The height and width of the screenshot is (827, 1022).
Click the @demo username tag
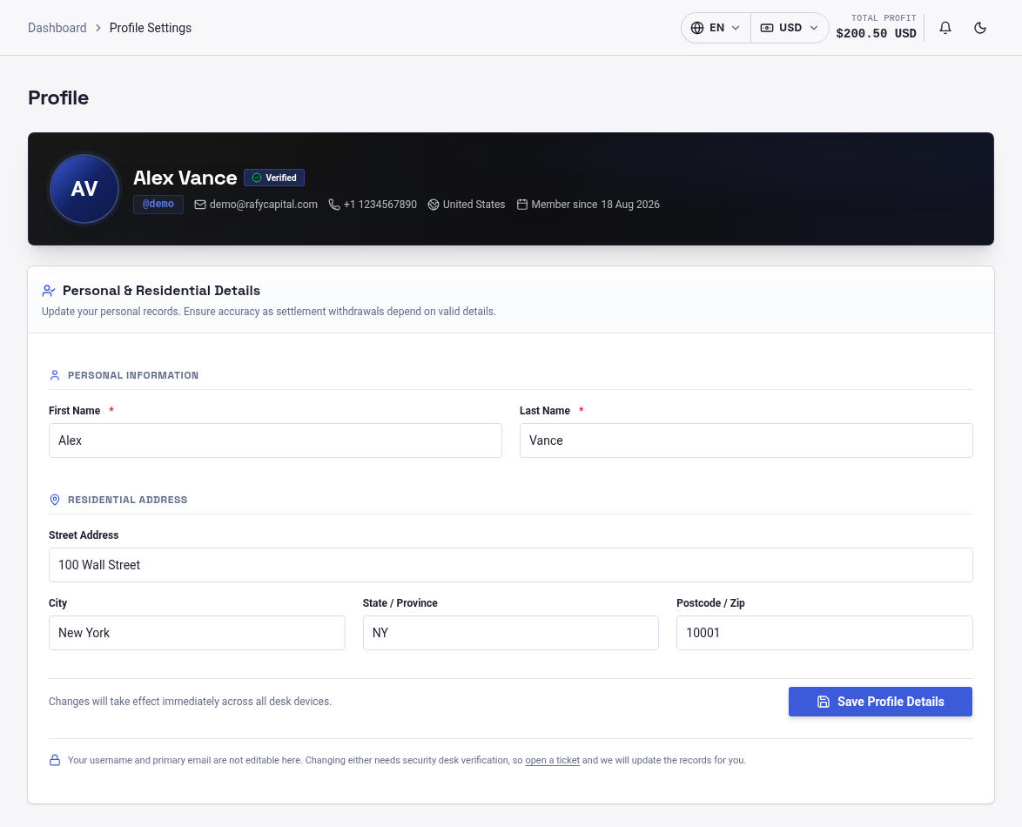pyautogui.click(x=158, y=204)
